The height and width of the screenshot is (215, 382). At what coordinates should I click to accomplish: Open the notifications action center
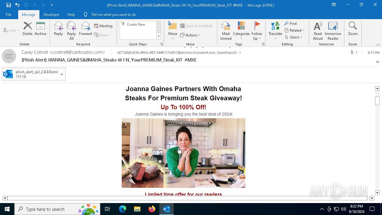[x=372, y=209]
